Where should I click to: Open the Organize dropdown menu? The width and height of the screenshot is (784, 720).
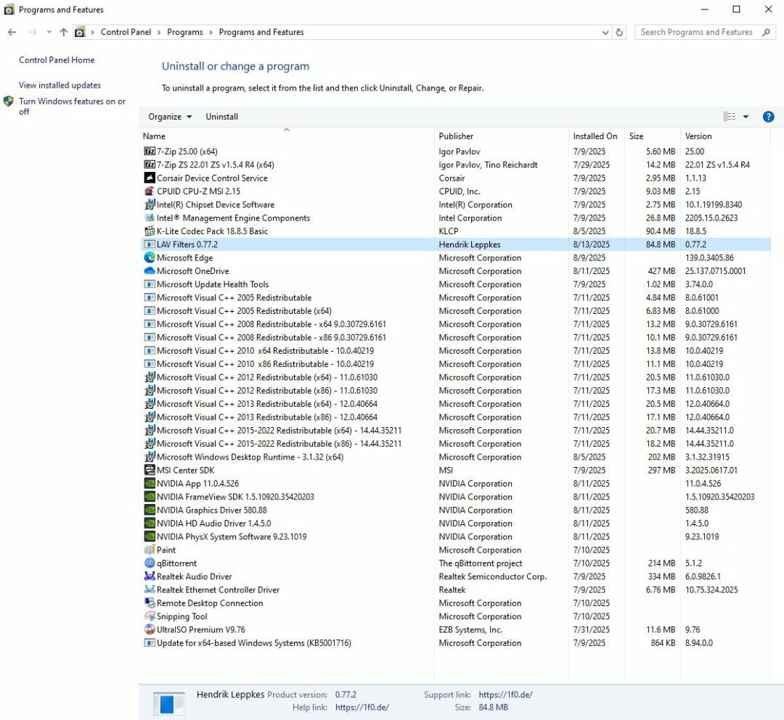click(x=170, y=117)
